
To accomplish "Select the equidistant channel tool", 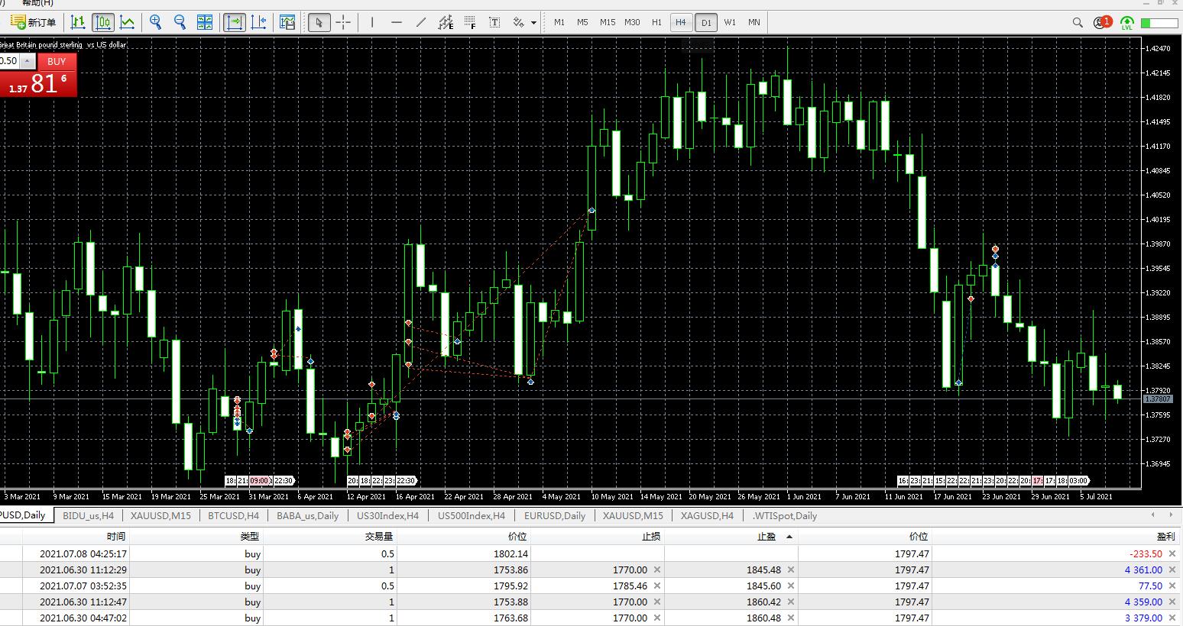I will [x=446, y=22].
